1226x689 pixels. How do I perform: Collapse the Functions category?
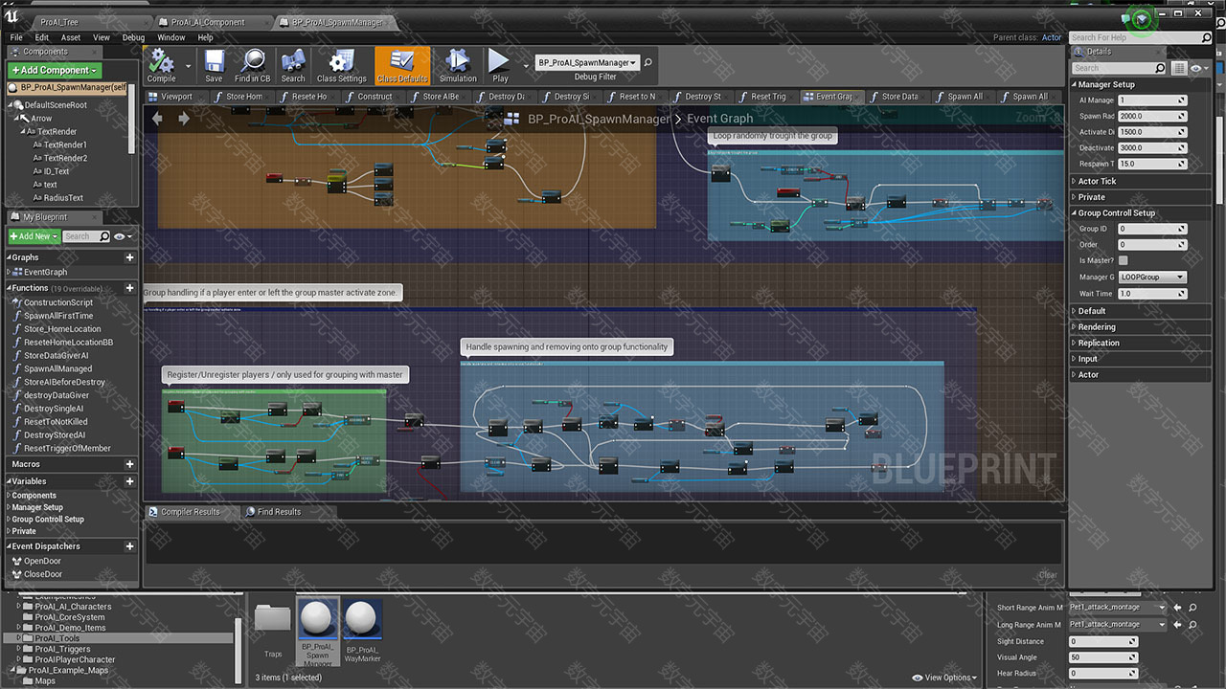[x=9, y=287]
